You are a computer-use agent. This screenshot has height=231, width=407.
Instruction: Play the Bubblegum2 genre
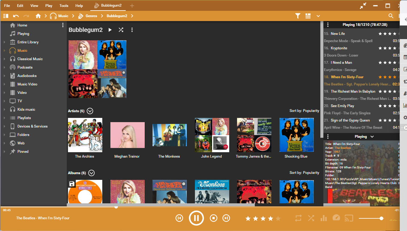(110, 30)
